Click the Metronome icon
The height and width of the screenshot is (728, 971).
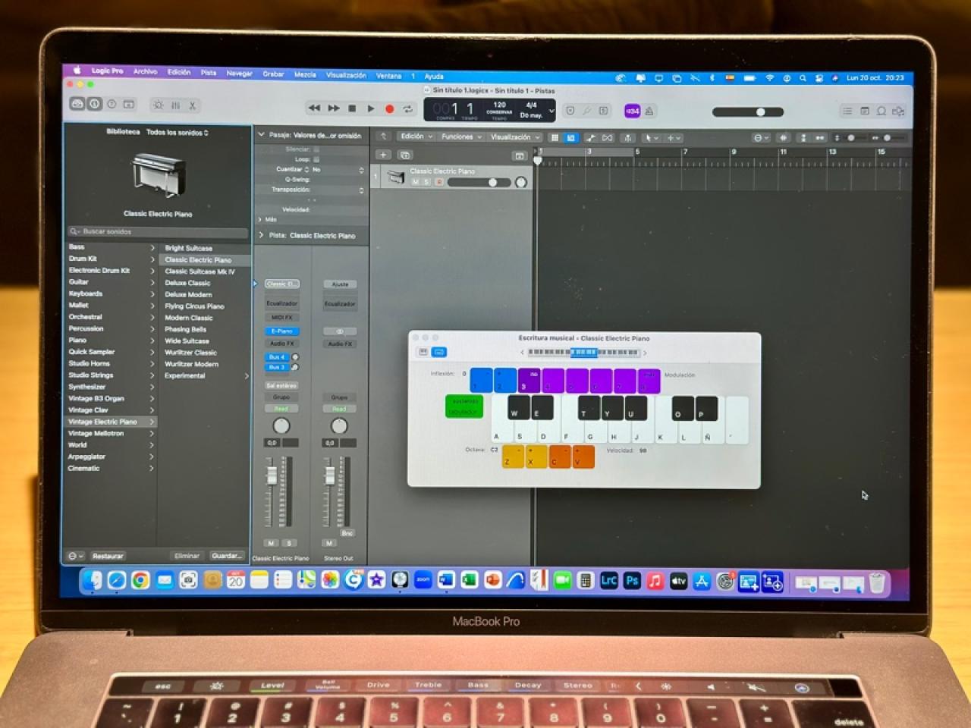point(649,111)
